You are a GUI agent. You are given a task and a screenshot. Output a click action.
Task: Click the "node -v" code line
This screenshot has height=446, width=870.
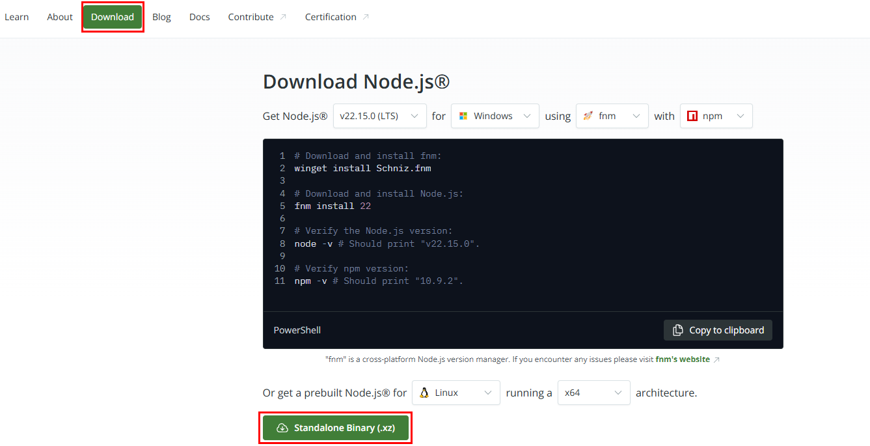(x=387, y=244)
